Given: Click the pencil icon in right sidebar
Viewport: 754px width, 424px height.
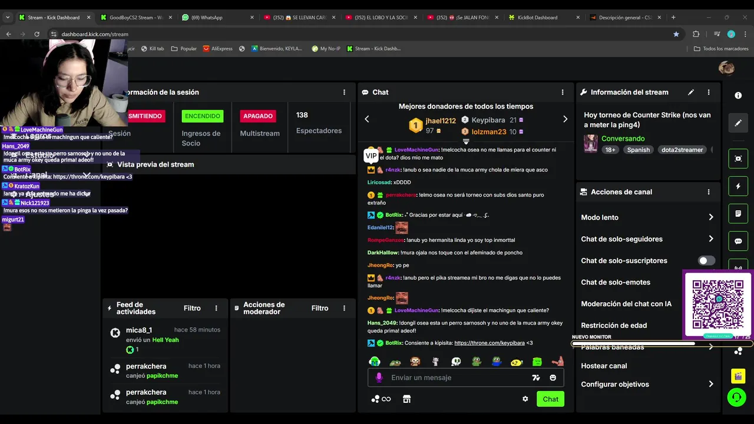Looking at the screenshot, I should (x=738, y=123).
